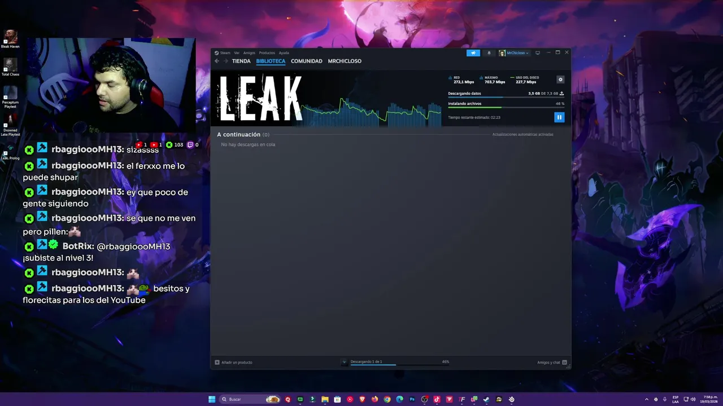The image size is (723, 406).
Task: Open Brave browser from taskbar
Action: click(x=363, y=399)
